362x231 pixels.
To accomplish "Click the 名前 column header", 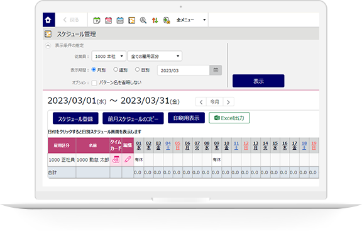I will pyautogui.click(x=93, y=145).
